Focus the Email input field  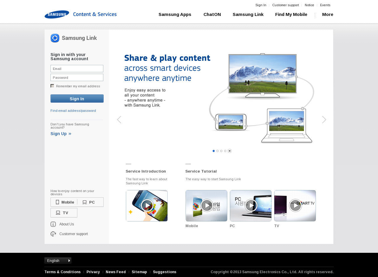(x=77, y=69)
